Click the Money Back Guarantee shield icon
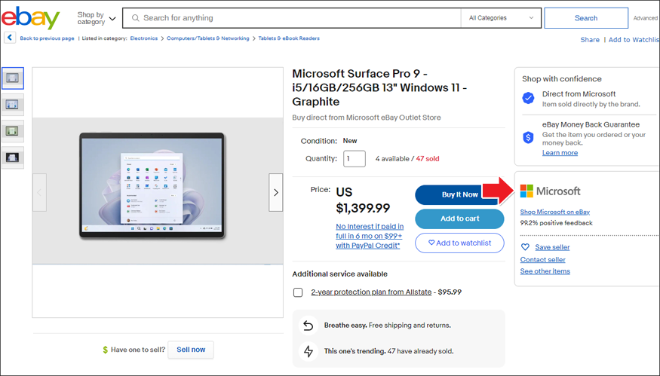660x376 pixels. [528, 137]
